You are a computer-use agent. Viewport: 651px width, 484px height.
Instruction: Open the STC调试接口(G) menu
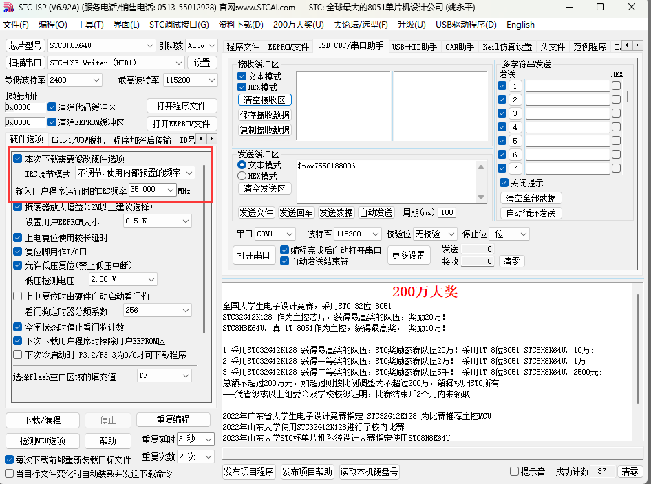pos(179,25)
